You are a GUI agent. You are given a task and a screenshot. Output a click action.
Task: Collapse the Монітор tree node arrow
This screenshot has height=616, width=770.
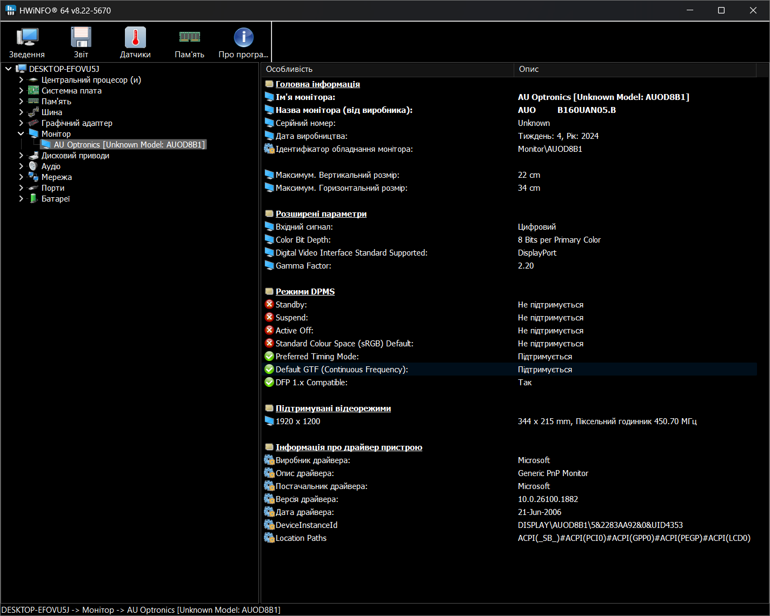click(21, 133)
